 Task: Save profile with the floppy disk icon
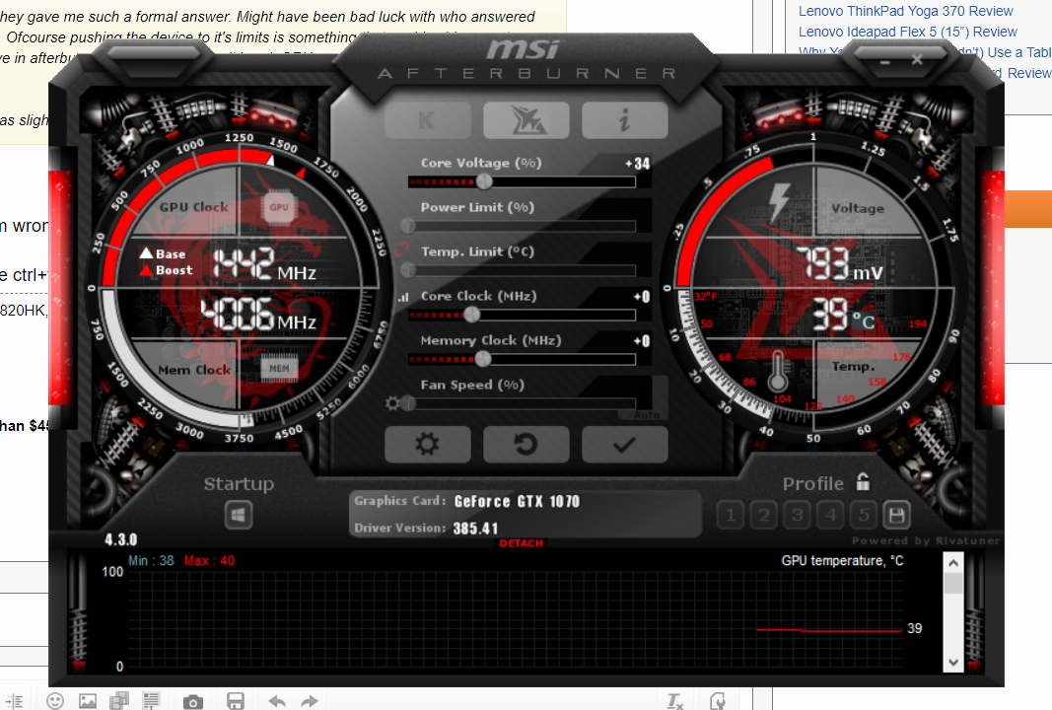point(897,516)
